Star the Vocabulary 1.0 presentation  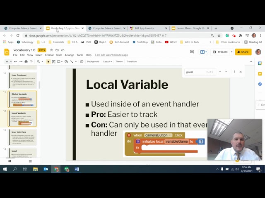point(51,50)
